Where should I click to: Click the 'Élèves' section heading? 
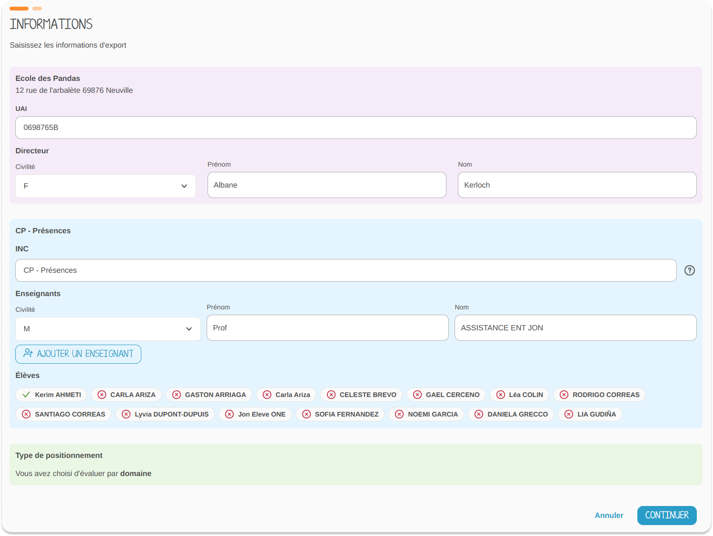coord(28,376)
